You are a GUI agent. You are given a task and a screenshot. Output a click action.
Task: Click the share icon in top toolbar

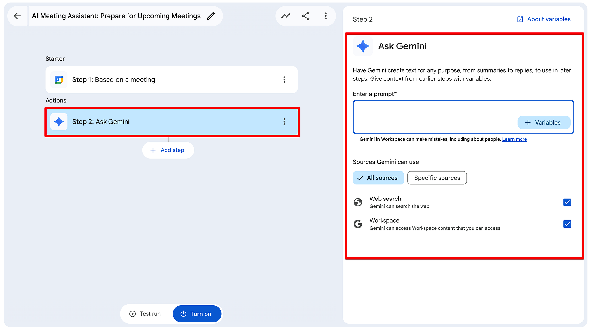[x=306, y=16]
